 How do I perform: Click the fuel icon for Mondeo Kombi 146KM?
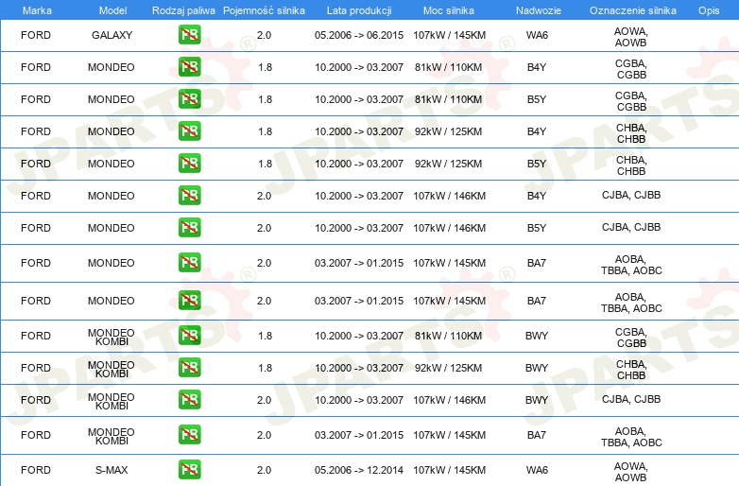pos(189,399)
